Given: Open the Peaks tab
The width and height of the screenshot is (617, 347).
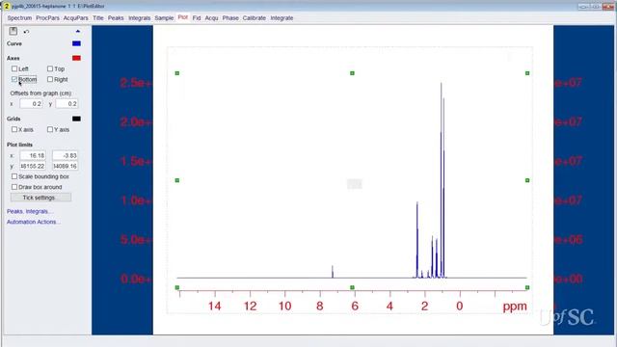Looking at the screenshot, I should coord(116,18).
